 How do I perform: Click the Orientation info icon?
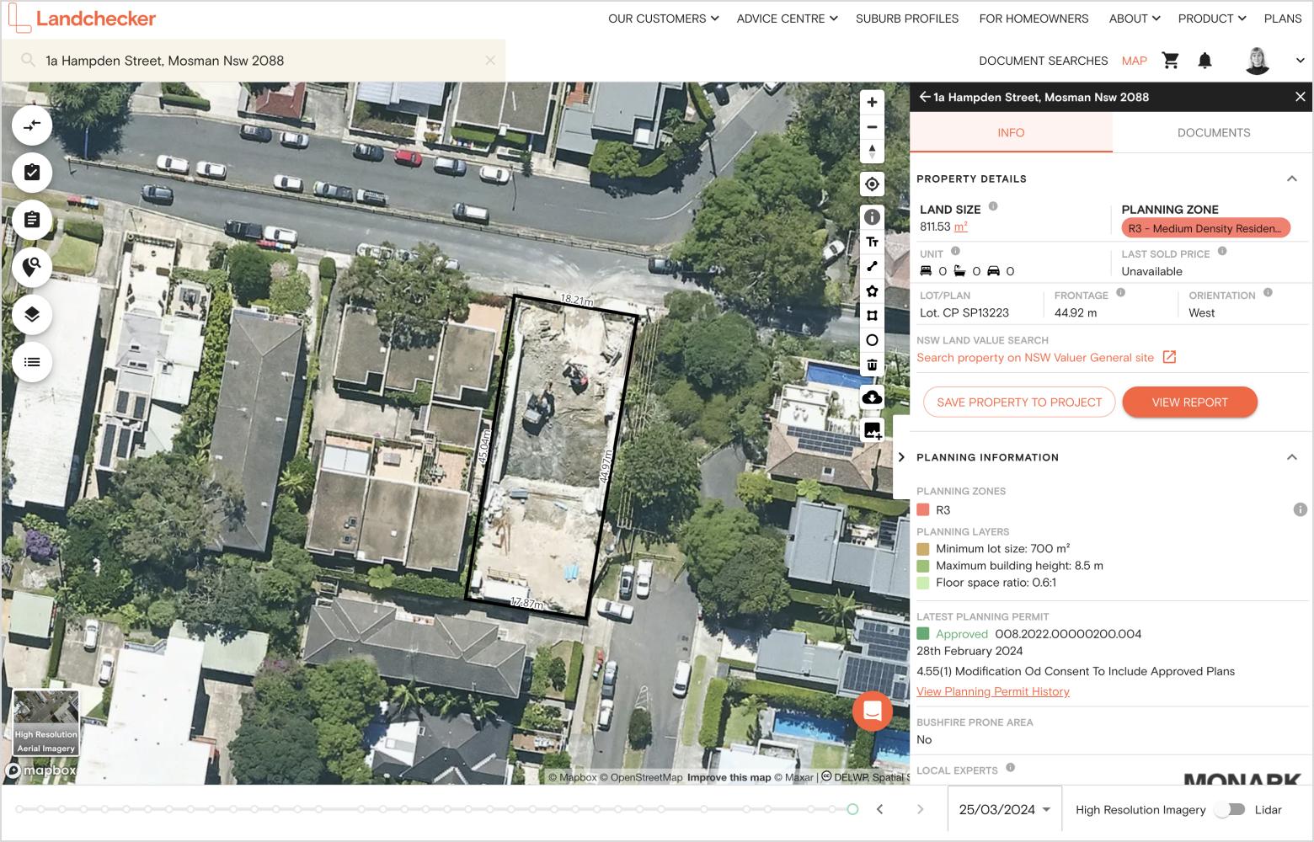pos(1268,293)
